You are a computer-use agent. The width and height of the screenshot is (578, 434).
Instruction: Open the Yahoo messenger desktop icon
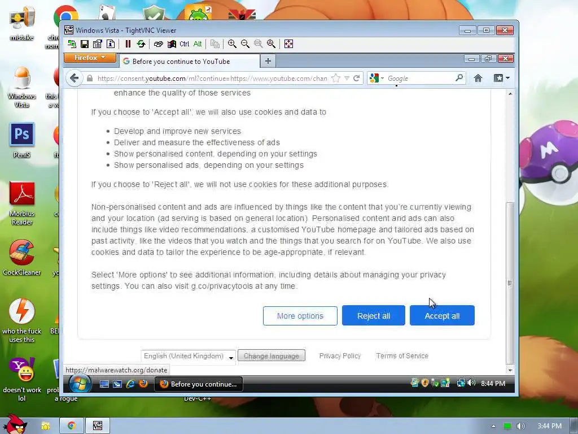[22, 380]
